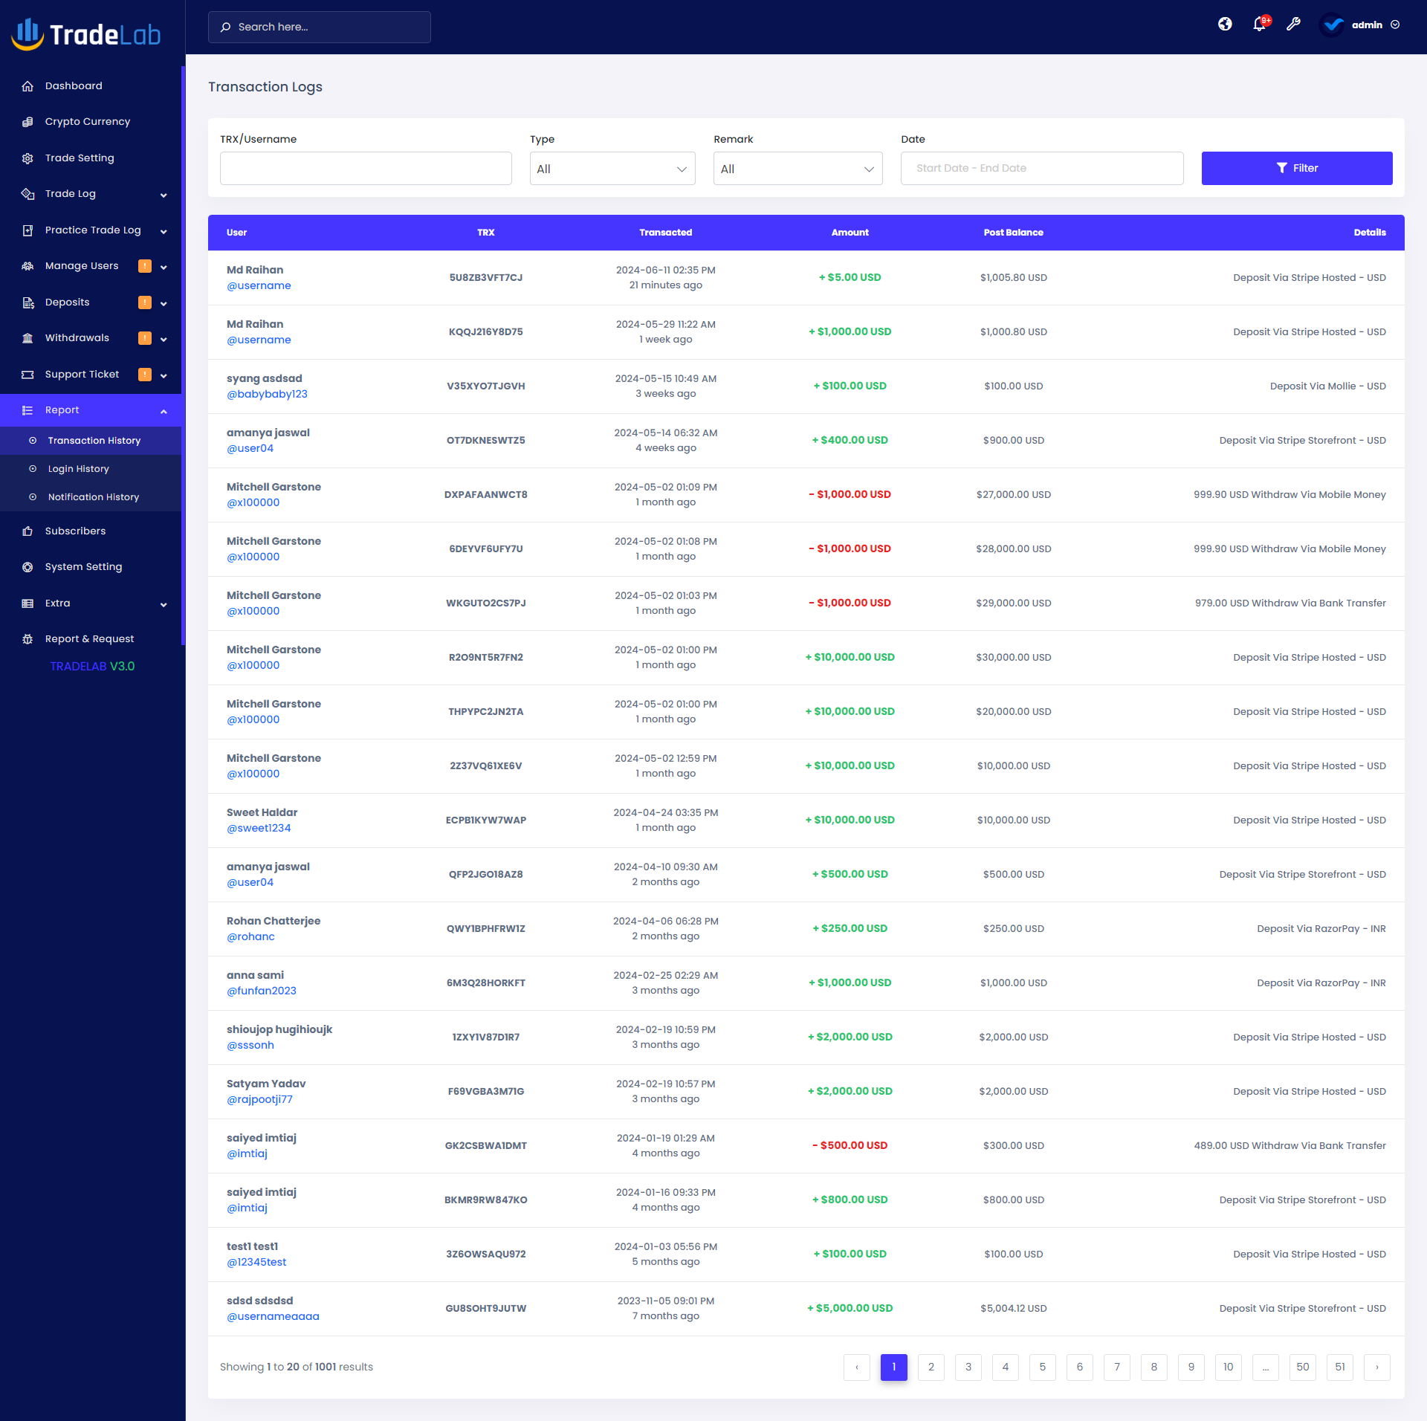Click the Report & Request bug icon
Viewport: 1427px width, 1421px height.
tap(27, 639)
